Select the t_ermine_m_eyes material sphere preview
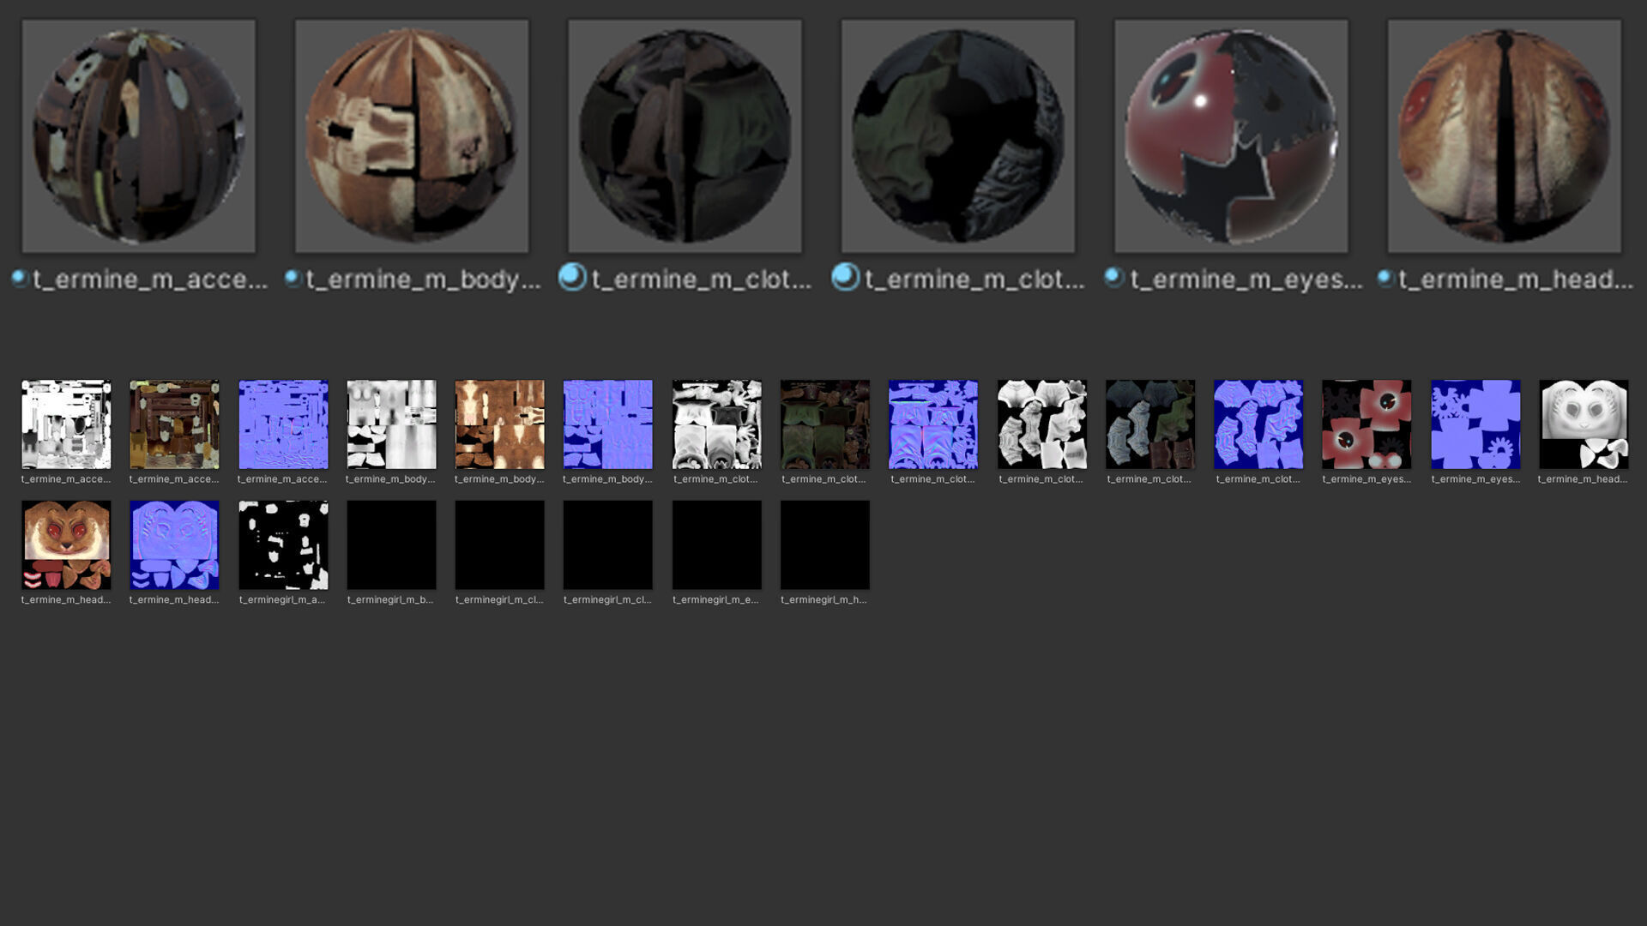Image resolution: width=1647 pixels, height=926 pixels. [x=1231, y=136]
